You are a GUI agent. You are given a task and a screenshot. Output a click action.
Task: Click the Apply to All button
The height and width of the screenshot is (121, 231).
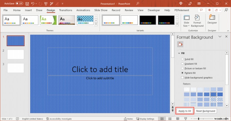click(x=185, y=111)
